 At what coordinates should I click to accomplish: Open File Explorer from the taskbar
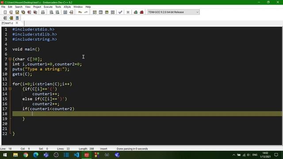15,155
